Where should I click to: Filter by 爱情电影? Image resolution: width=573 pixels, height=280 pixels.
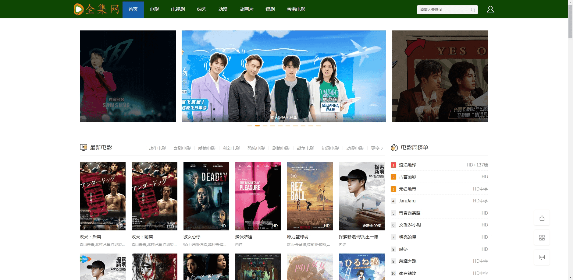(207, 148)
